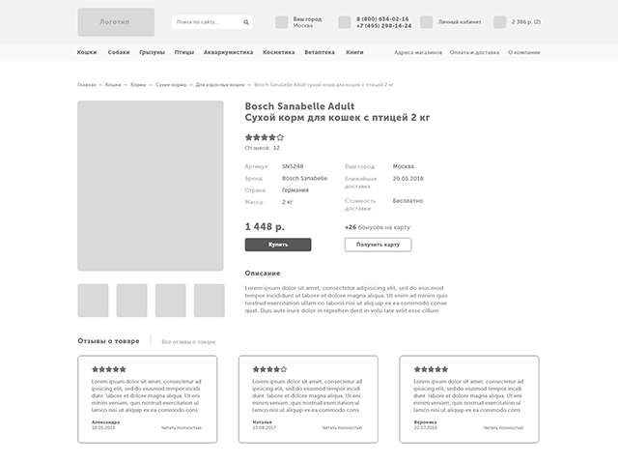
Task: Select the first product thumbnail image
Action: [x=93, y=301]
